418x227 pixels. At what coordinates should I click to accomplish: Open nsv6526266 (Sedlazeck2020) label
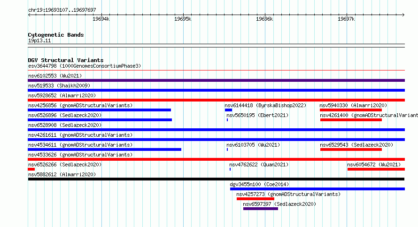pyautogui.click(x=65, y=164)
